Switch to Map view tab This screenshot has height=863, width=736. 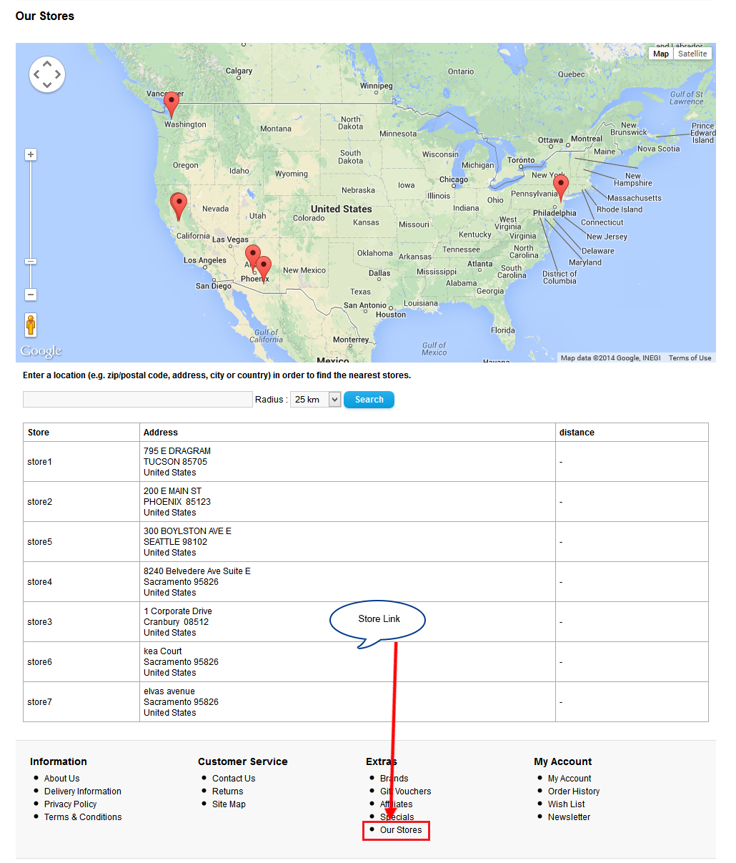(x=661, y=54)
